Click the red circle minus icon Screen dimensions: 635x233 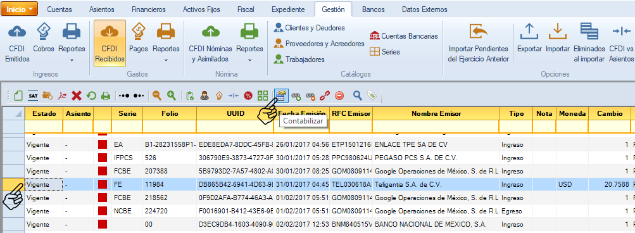[339, 96]
